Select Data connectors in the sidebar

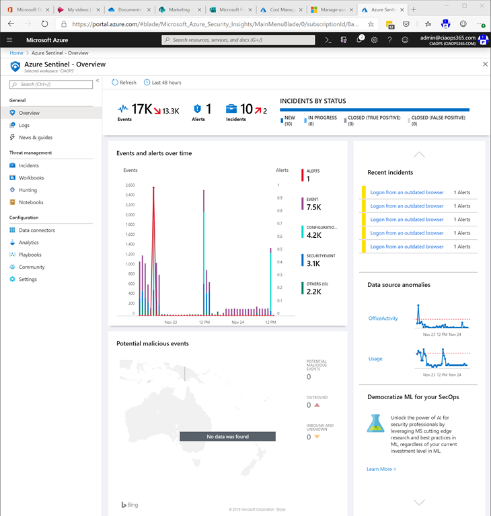click(37, 230)
